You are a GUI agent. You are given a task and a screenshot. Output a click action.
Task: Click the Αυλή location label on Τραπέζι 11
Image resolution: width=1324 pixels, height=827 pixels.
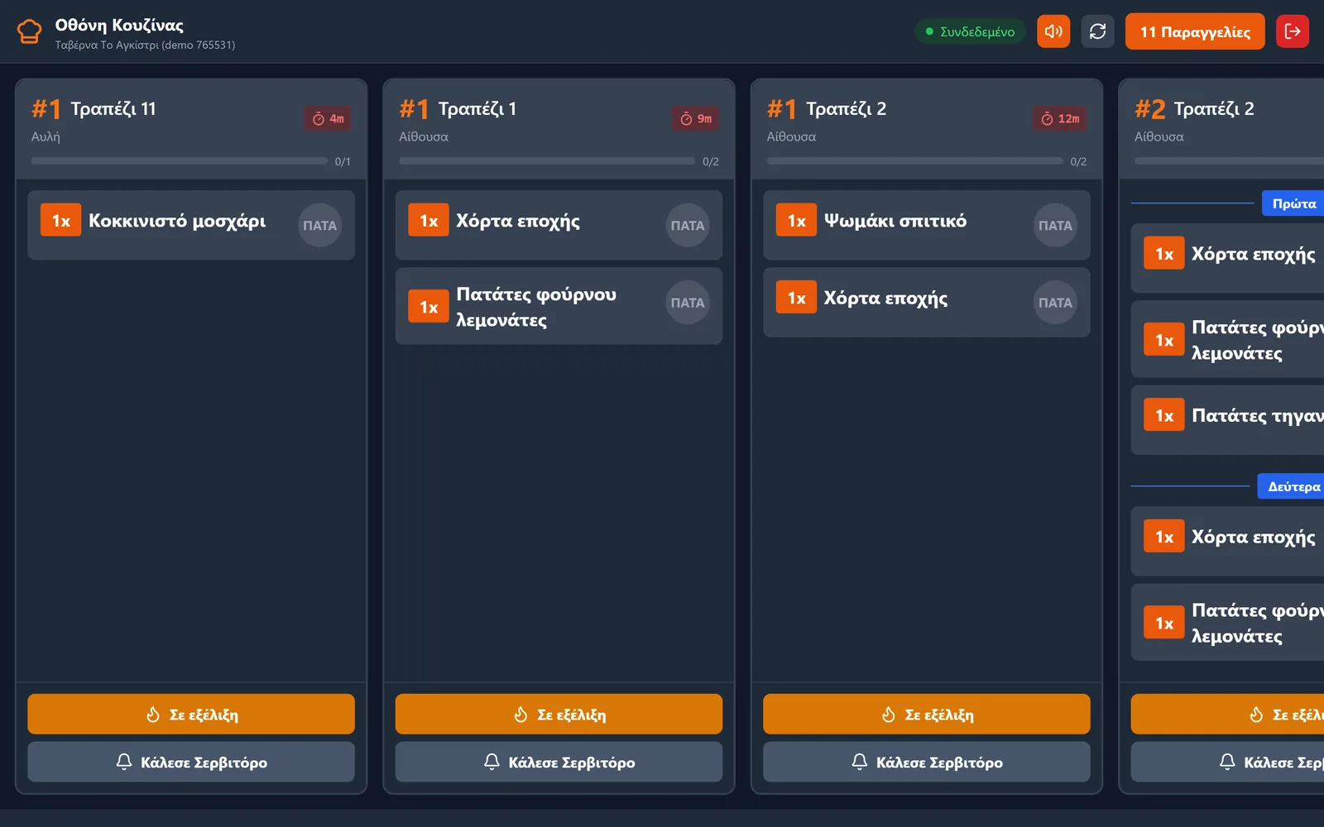tap(46, 137)
